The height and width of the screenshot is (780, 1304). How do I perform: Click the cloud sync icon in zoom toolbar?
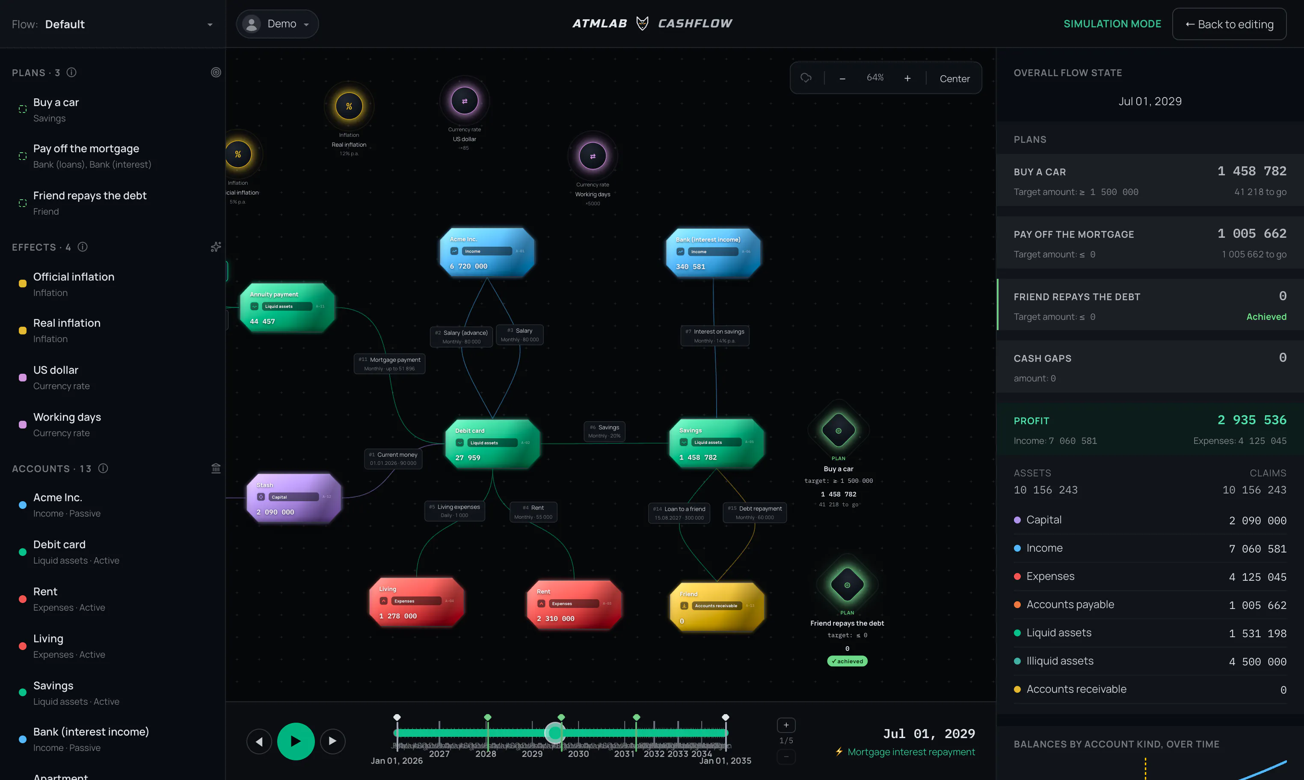pyautogui.click(x=806, y=78)
